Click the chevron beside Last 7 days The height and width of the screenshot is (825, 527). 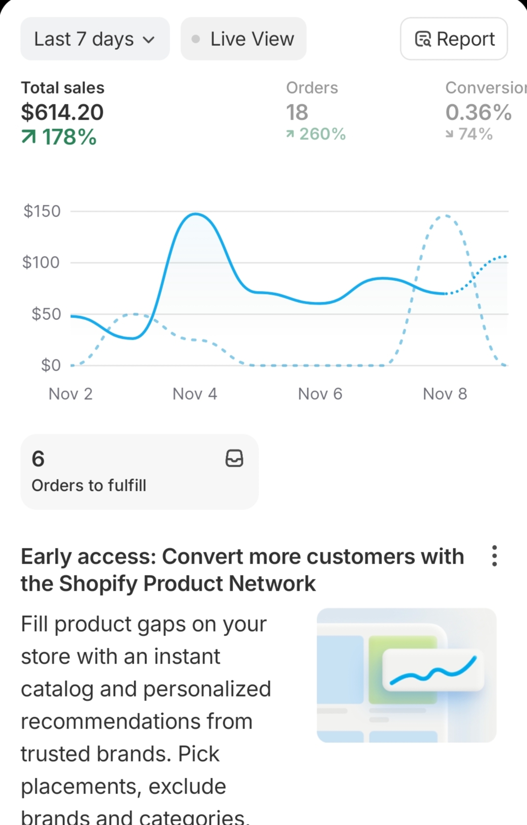[x=149, y=40]
